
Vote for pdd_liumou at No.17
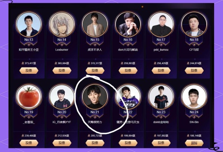point(161,70)
